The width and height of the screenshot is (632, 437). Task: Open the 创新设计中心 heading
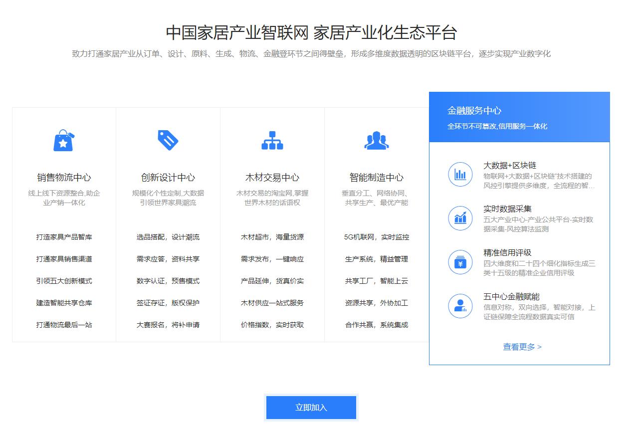tap(168, 178)
